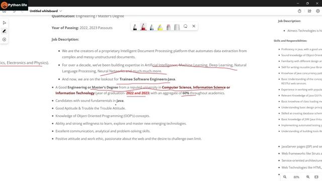Select the red pen
The image size is (322, 181).
tap(143, 27)
